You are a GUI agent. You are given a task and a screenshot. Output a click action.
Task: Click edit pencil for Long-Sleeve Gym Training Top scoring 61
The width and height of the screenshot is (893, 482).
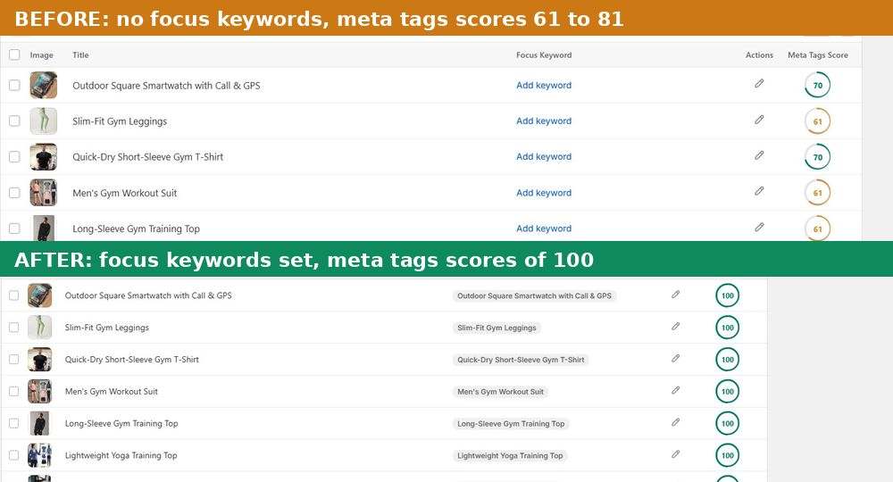759,227
